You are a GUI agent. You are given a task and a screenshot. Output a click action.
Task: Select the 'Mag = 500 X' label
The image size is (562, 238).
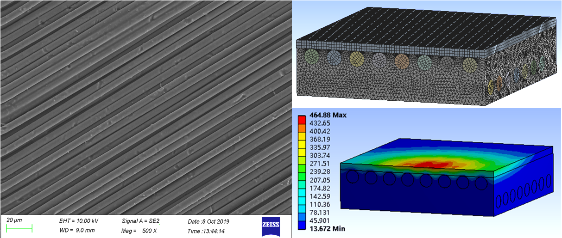coord(139,230)
